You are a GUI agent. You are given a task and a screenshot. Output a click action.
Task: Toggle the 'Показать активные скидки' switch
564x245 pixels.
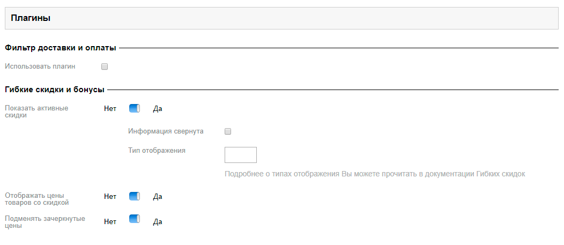(x=135, y=108)
